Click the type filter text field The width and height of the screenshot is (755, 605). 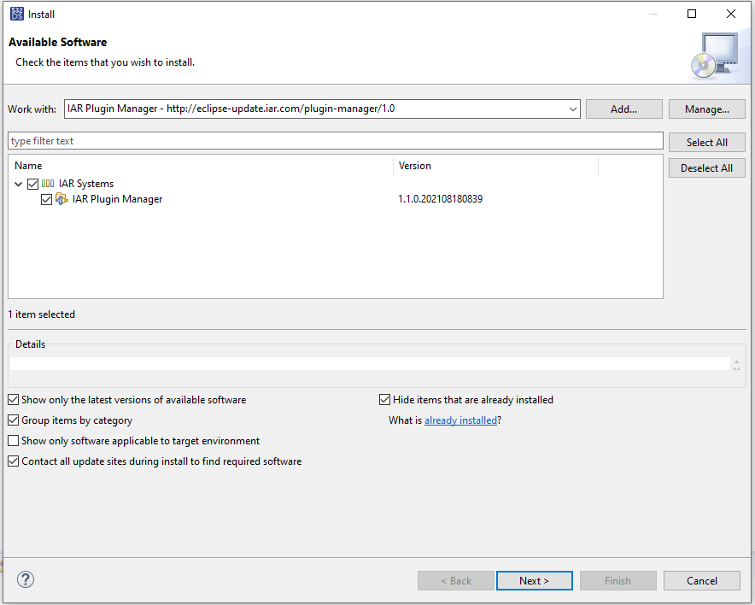335,141
